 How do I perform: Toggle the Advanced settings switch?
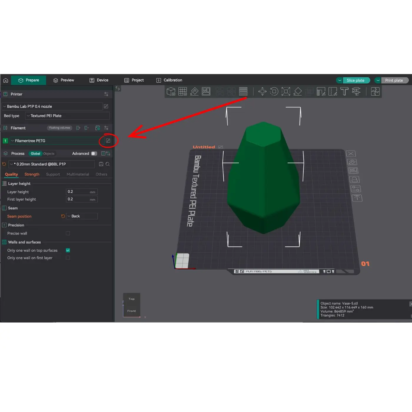pos(94,154)
